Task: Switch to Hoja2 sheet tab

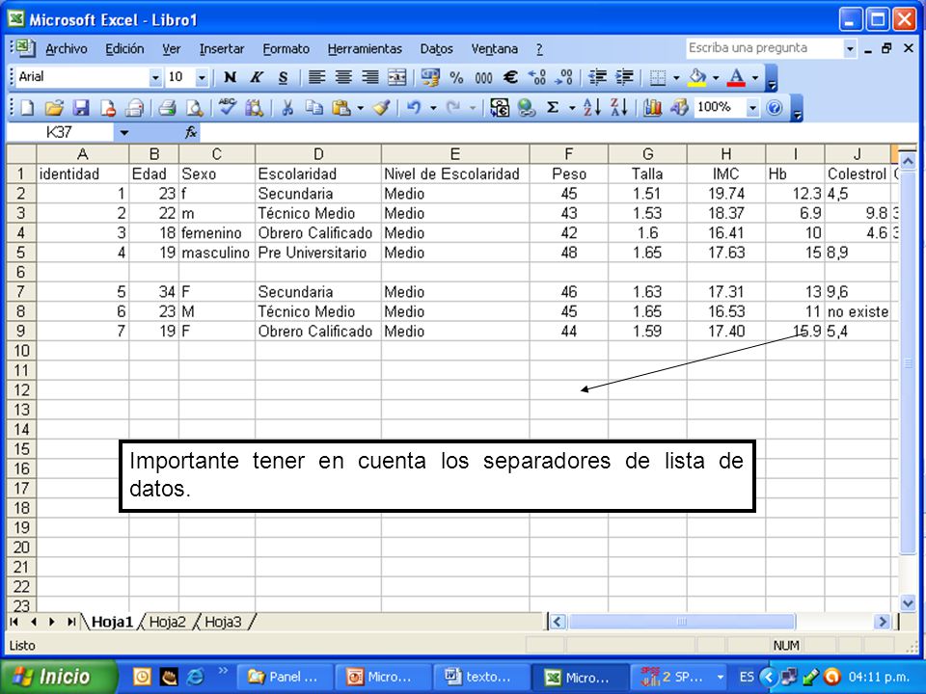Action: point(167,622)
